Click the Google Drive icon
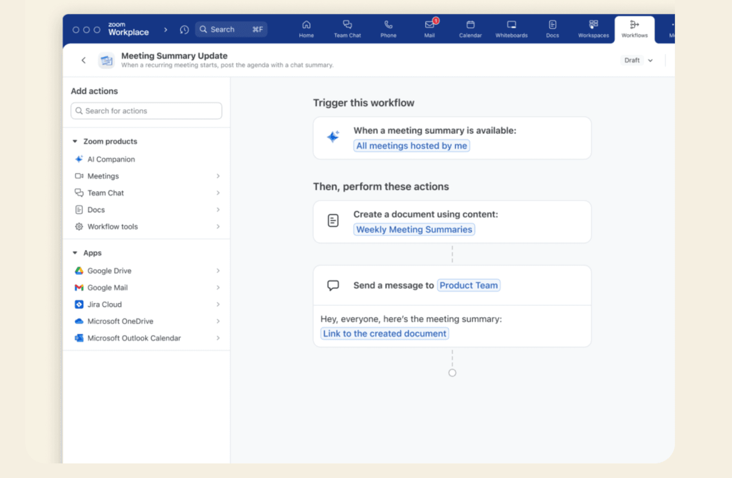Screen dimensions: 732x478 [79, 271]
